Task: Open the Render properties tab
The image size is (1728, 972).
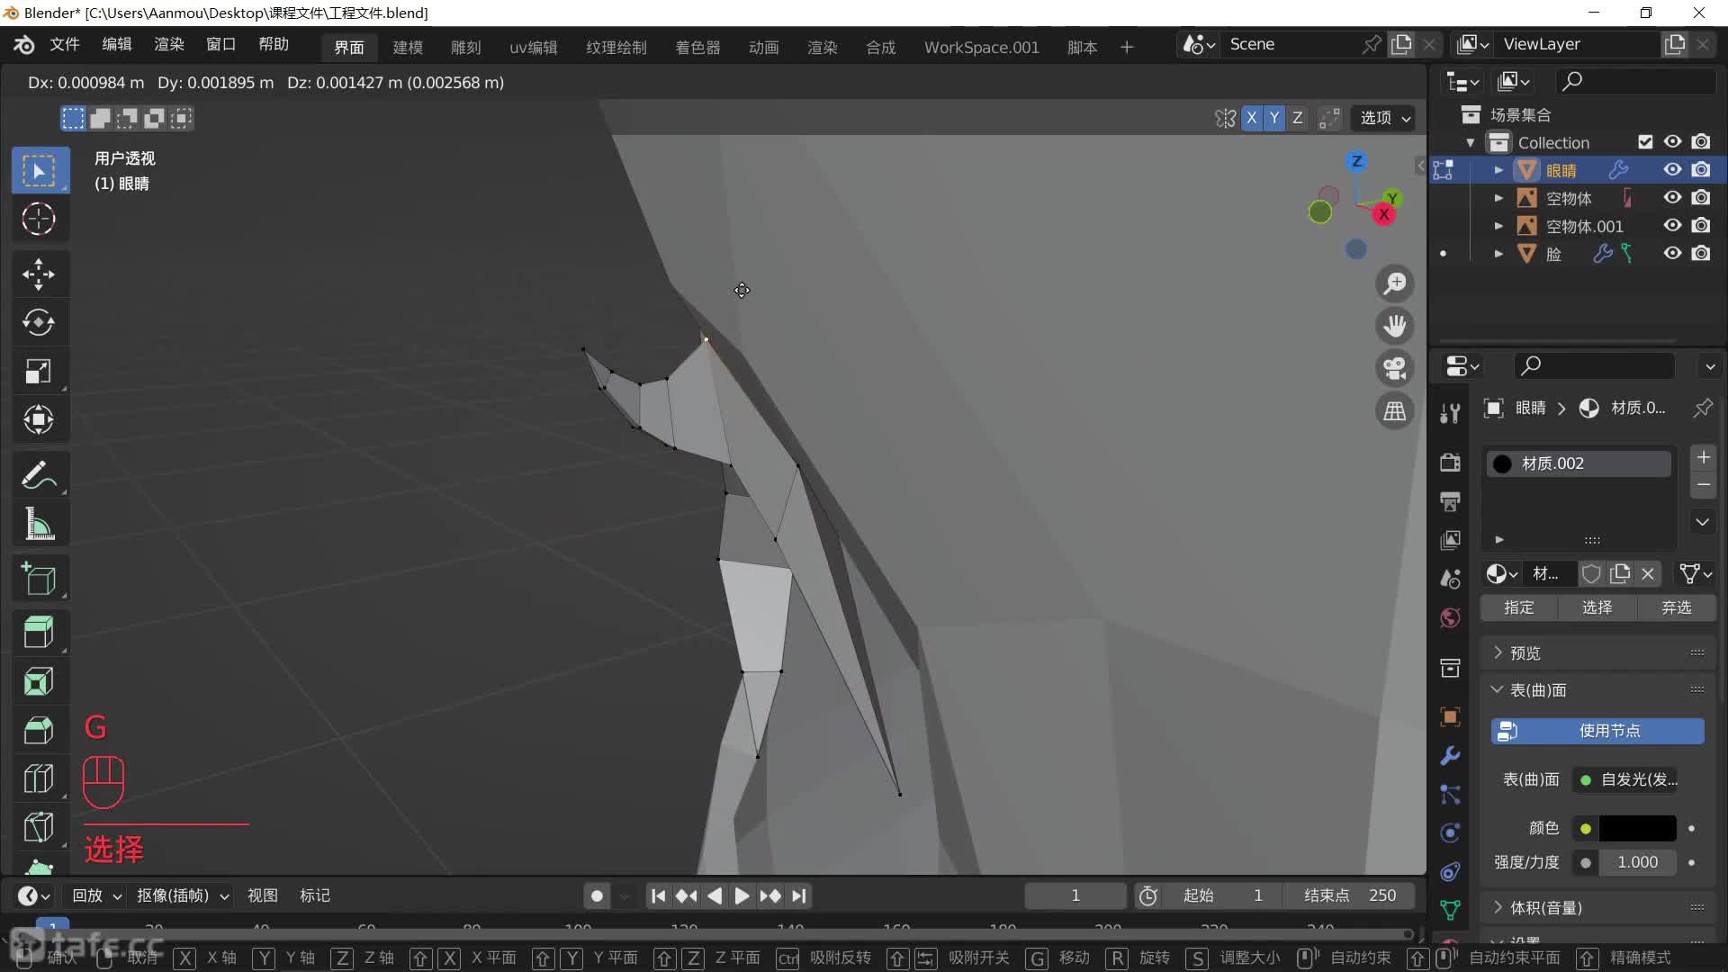Action: (x=1450, y=463)
